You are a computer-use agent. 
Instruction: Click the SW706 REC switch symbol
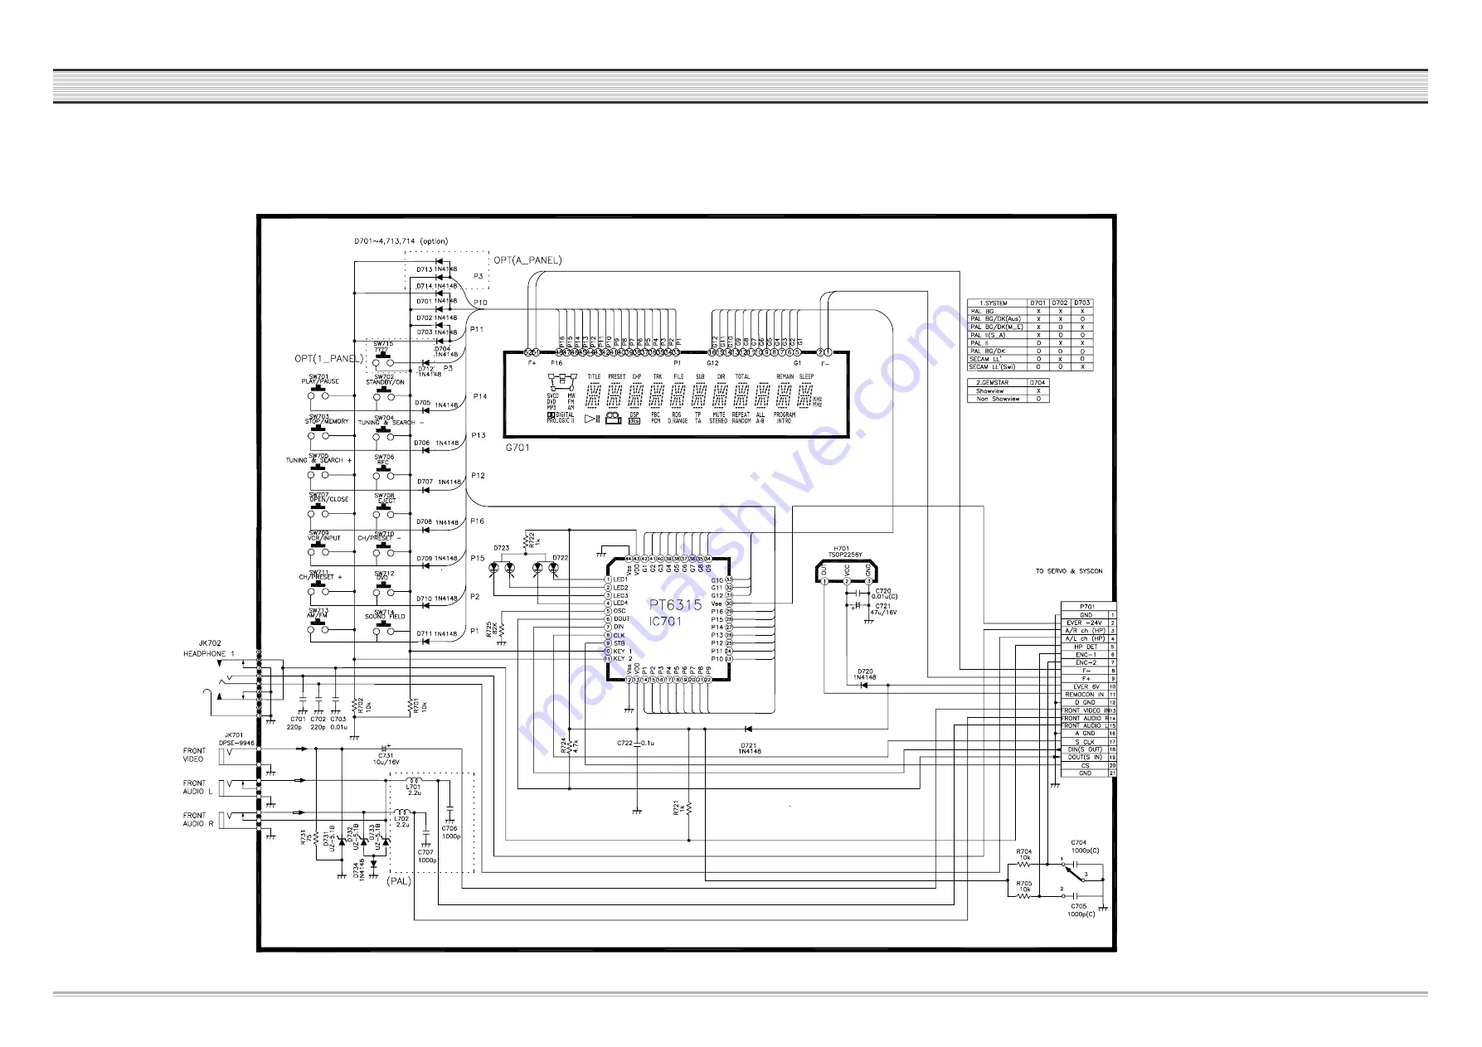tap(384, 474)
